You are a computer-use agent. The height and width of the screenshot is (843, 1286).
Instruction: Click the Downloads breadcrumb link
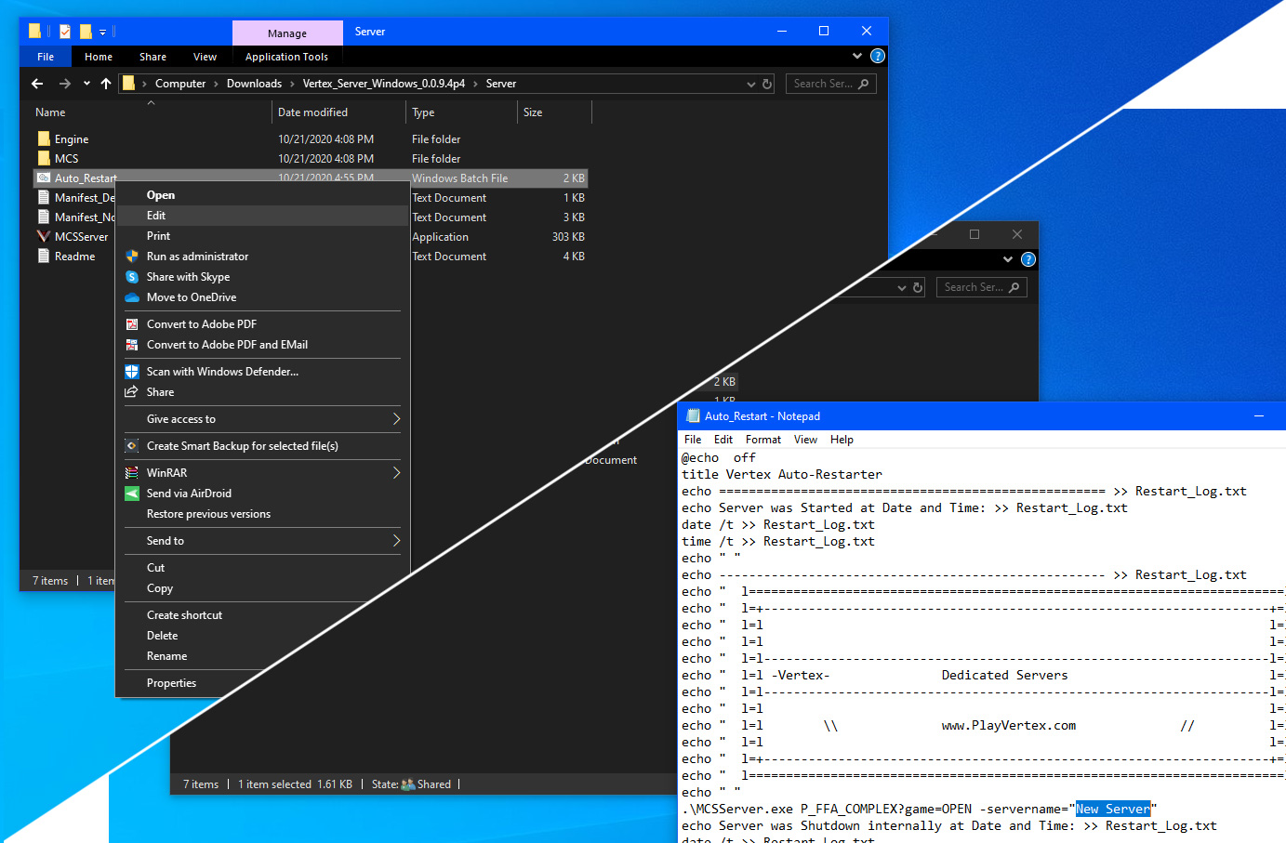pyautogui.click(x=254, y=84)
